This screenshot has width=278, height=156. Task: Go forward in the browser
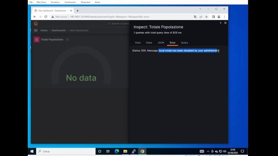(x=40, y=17)
